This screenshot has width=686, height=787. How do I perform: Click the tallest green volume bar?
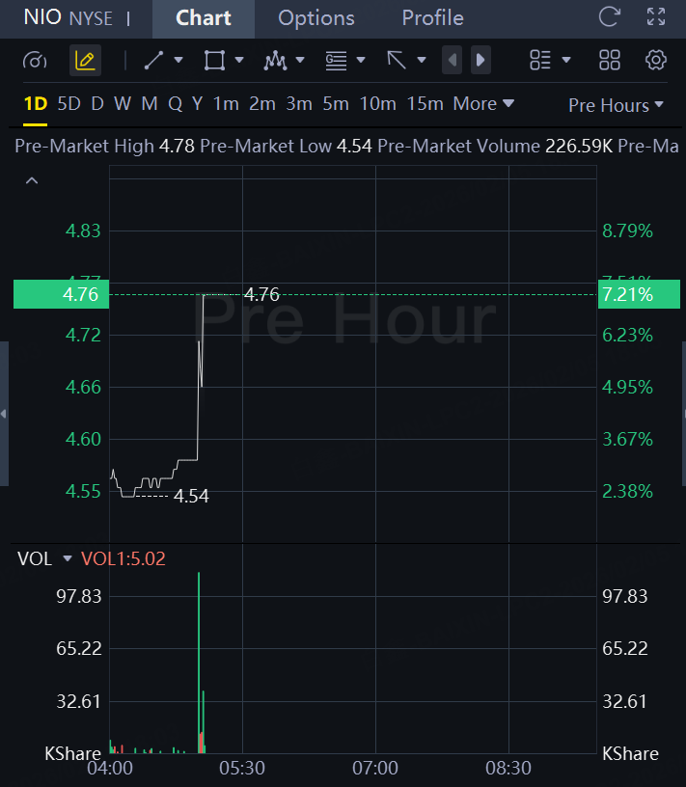199,663
